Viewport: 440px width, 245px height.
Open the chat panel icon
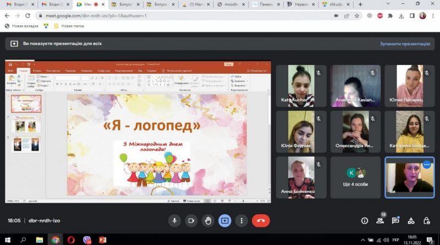(395, 221)
